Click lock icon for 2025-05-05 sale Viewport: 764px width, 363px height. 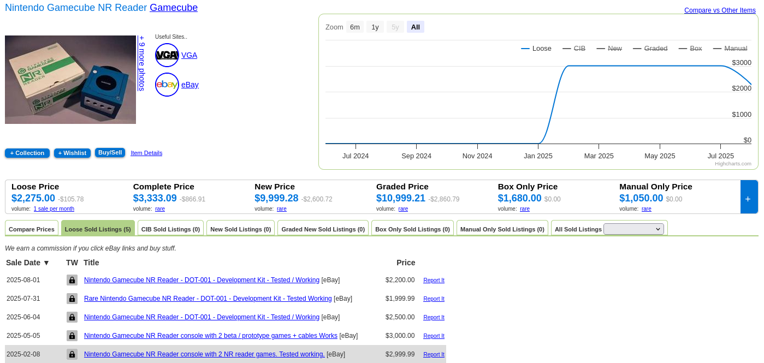72,336
